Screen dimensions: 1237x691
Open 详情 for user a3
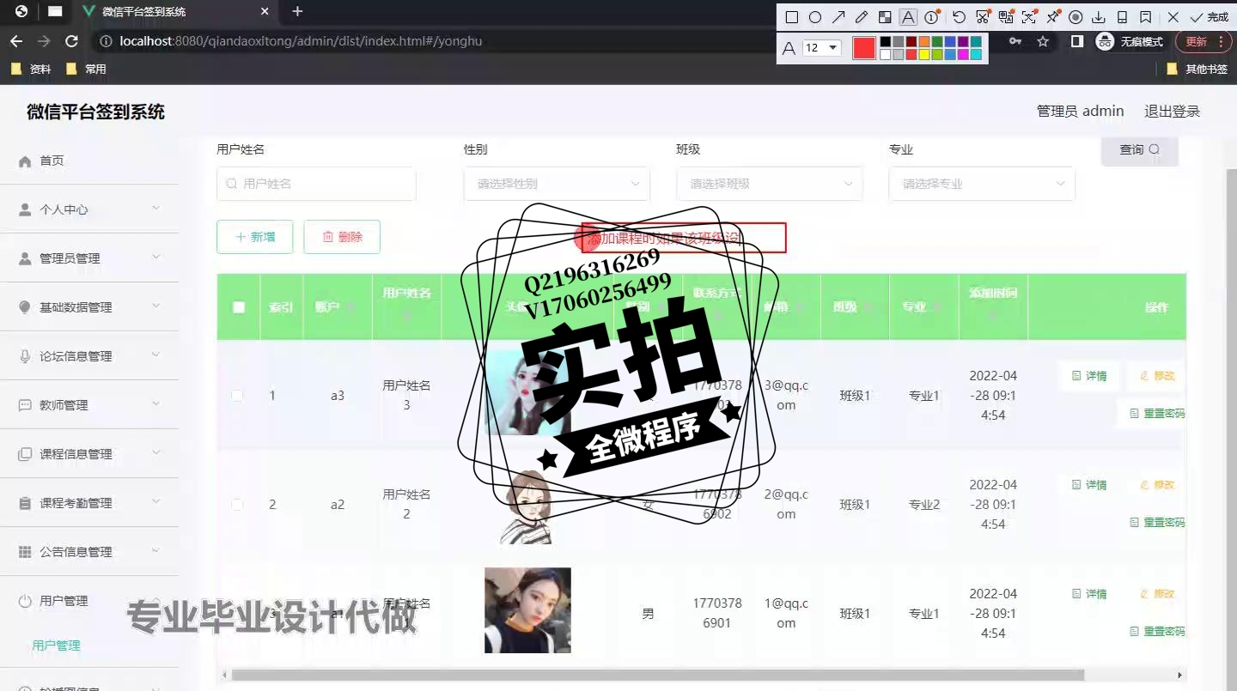(1089, 376)
